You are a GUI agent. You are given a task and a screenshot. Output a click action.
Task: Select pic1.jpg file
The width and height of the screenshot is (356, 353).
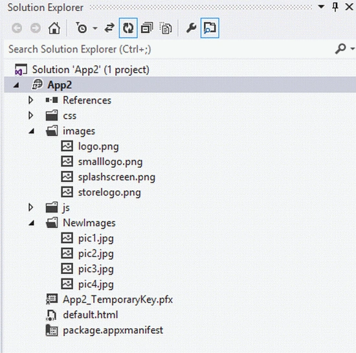point(96,239)
